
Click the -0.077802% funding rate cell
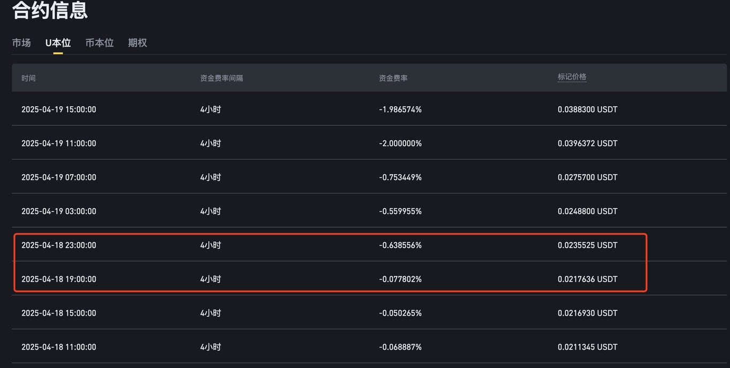coord(400,279)
